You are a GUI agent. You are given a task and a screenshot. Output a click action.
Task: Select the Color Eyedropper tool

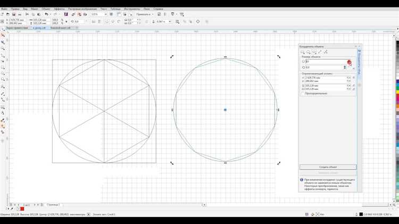click(3, 120)
